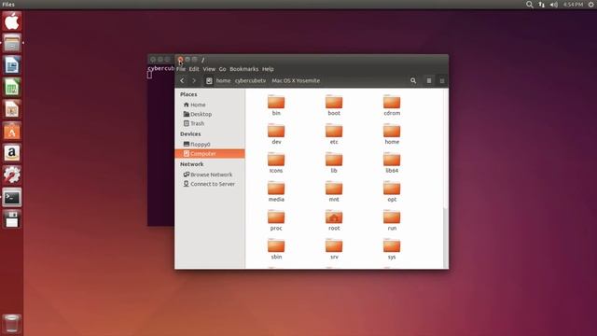The height and width of the screenshot is (336, 597).
Task: Go back with the left arrow
Action: (182, 81)
